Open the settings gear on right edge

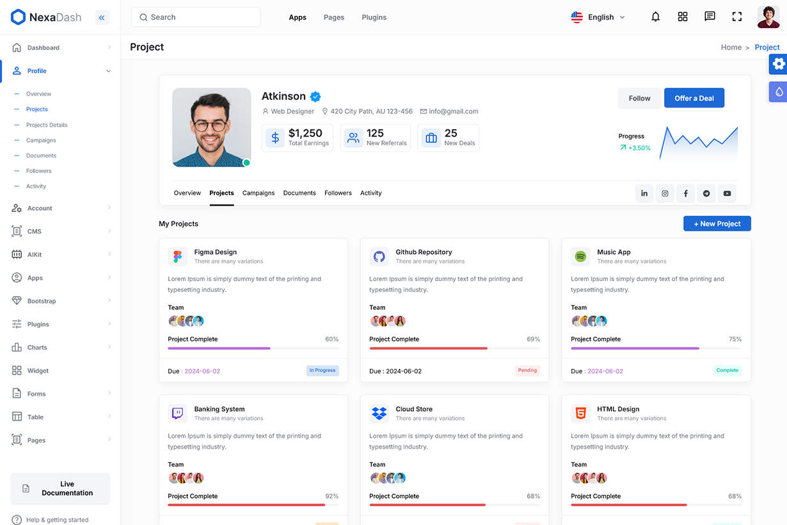[778, 64]
